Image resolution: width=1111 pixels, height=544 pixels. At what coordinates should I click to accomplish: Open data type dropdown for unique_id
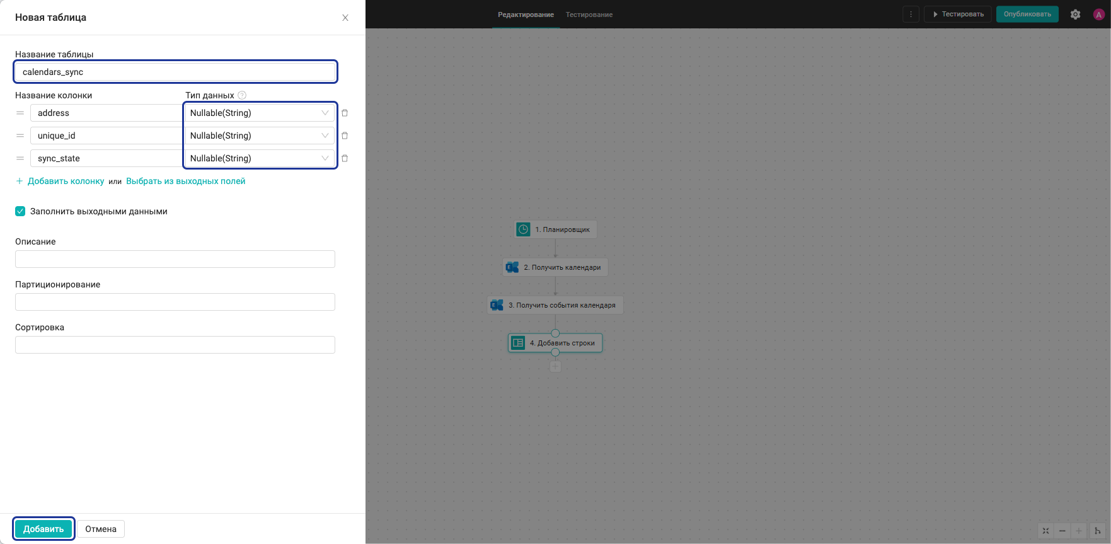260,136
